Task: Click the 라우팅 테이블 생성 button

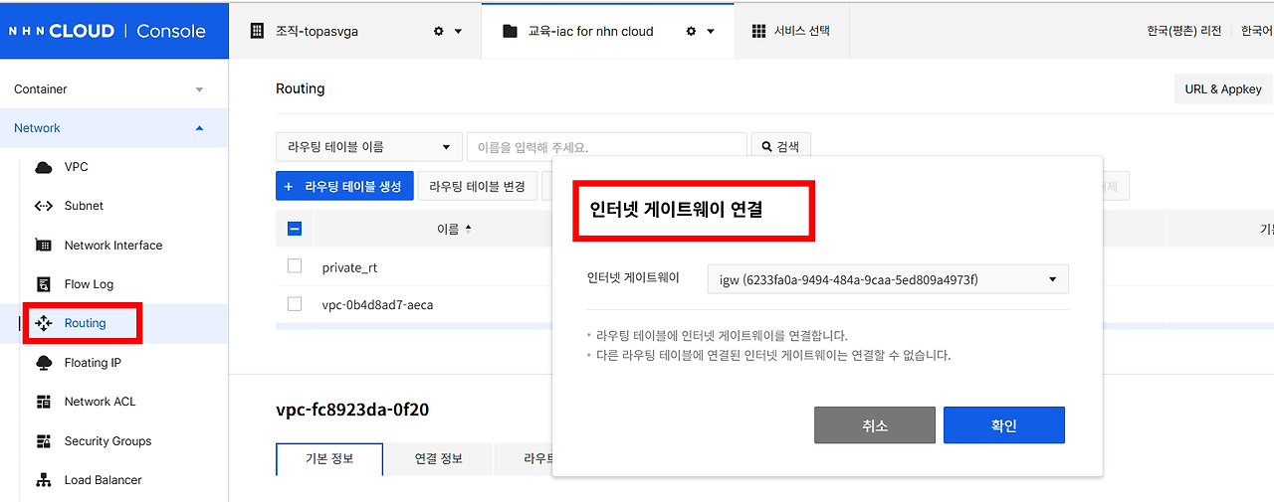Action: coord(344,186)
